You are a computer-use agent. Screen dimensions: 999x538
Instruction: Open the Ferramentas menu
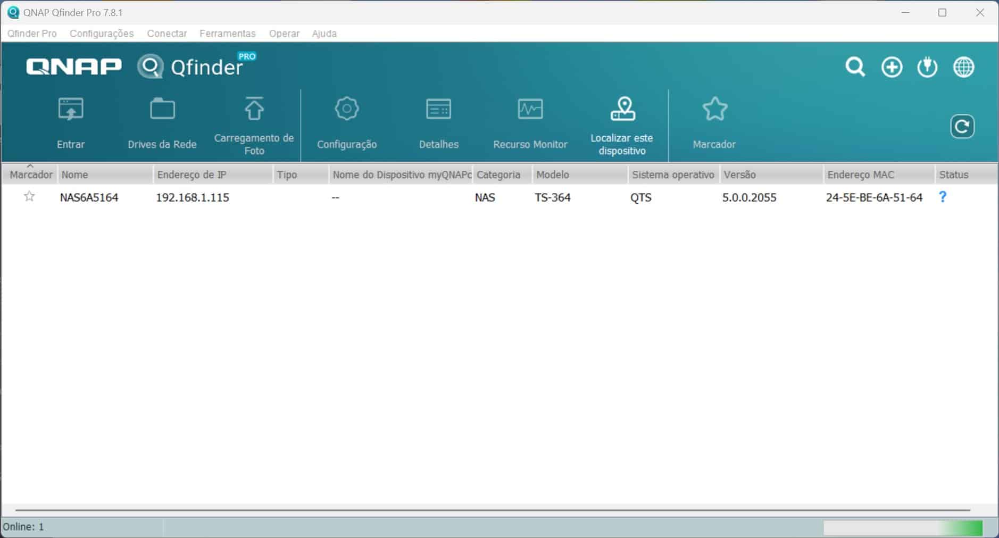[x=227, y=34]
